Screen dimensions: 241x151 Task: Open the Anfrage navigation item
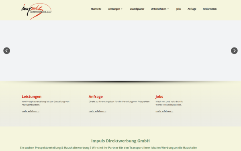(192, 9)
